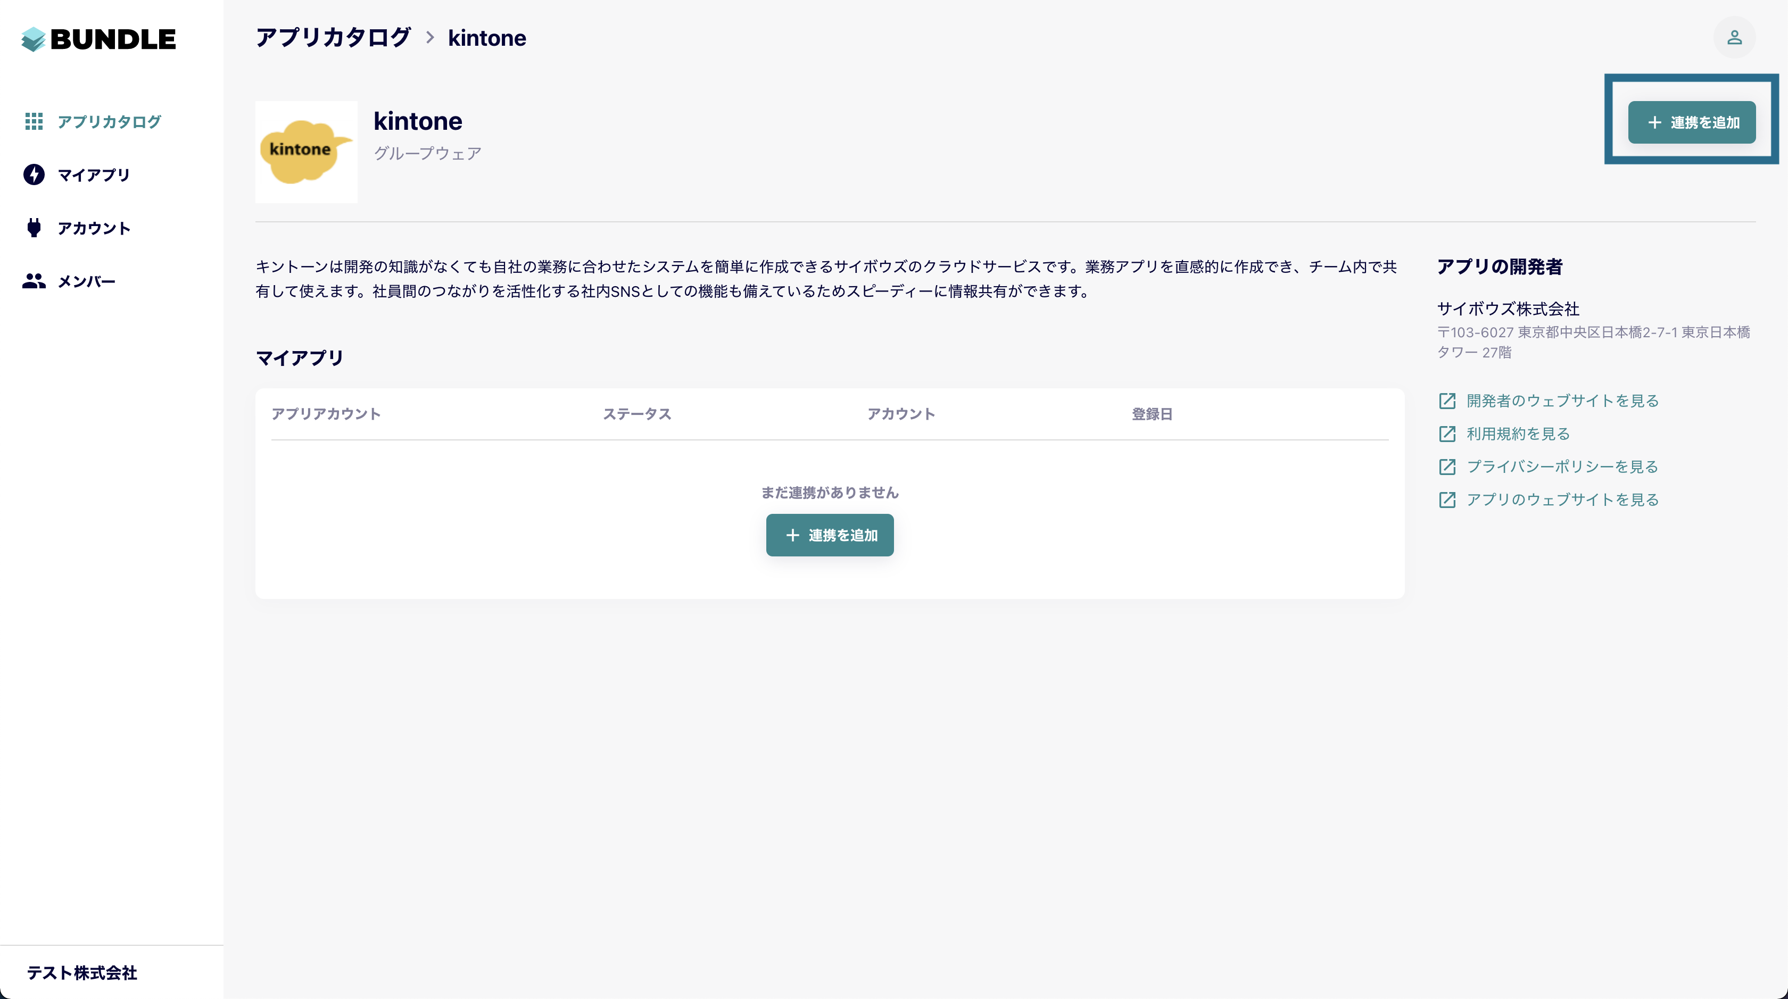Click まだ連携がありません message
This screenshot has height=999, width=1788.
point(830,493)
